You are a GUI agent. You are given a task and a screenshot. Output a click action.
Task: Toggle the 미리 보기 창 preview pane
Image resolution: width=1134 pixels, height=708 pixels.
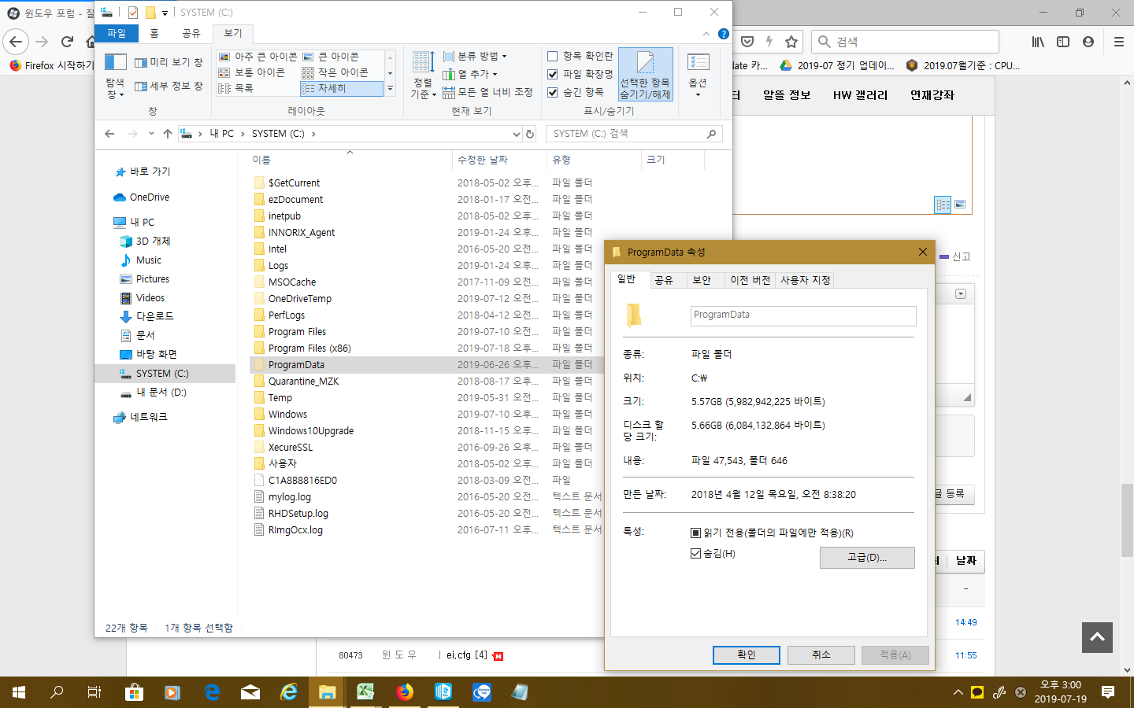click(x=169, y=62)
